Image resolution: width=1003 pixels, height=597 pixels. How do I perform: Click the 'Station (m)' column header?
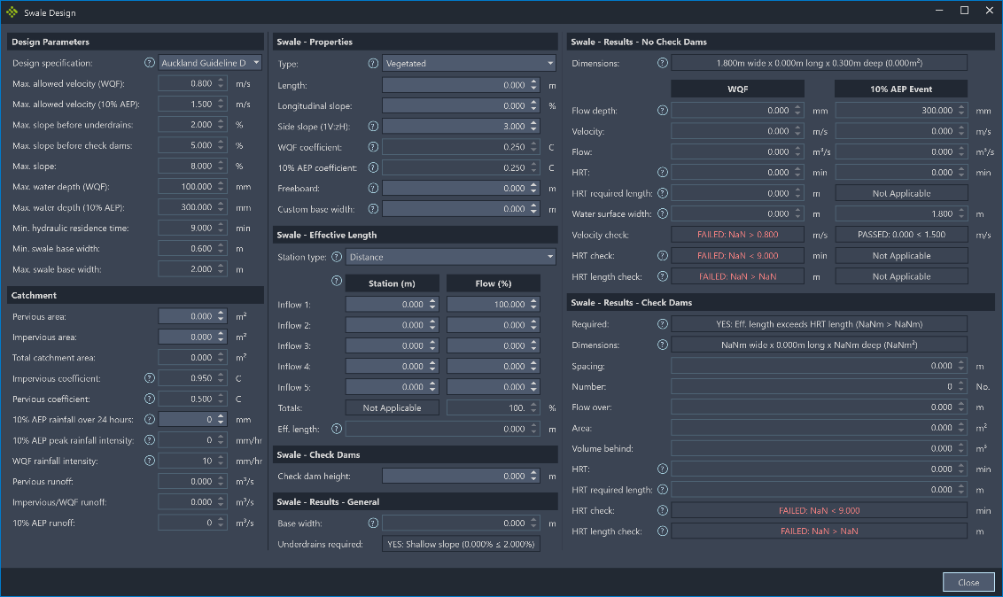[x=393, y=283]
